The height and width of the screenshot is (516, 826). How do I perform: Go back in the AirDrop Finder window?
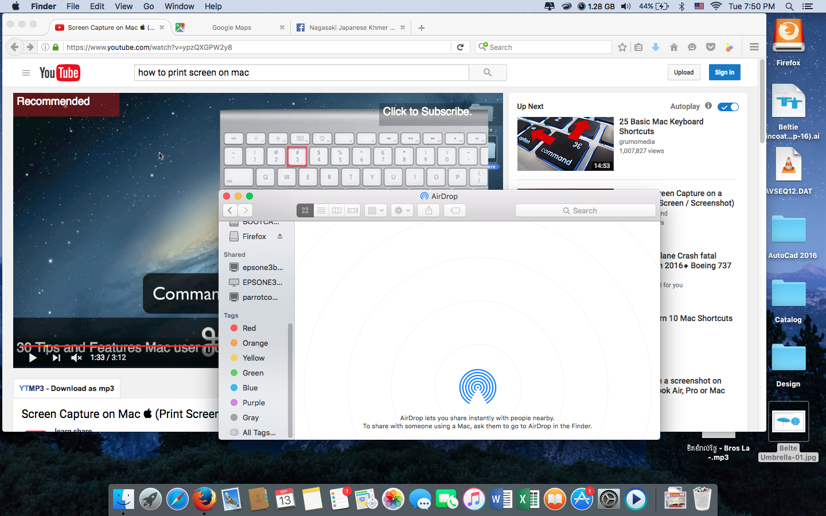point(230,210)
